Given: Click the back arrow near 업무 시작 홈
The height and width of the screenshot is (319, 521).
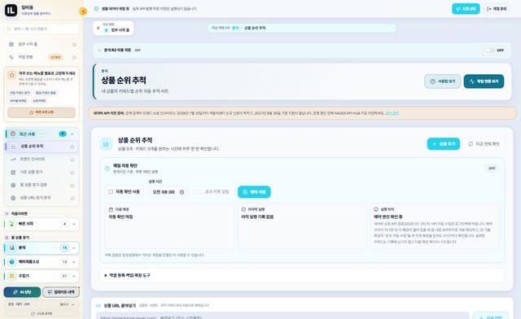Looking at the screenshot, I should click(98, 28).
